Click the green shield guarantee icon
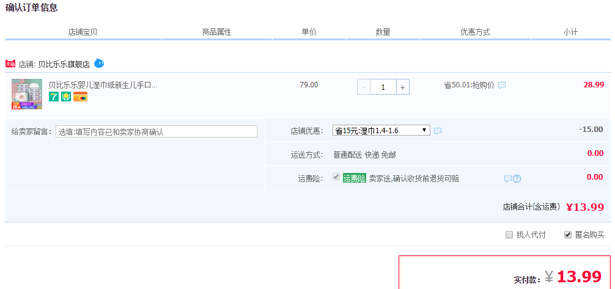The width and height of the screenshot is (615, 289). point(66,97)
